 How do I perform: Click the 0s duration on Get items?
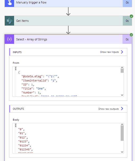(x=127, y=21)
